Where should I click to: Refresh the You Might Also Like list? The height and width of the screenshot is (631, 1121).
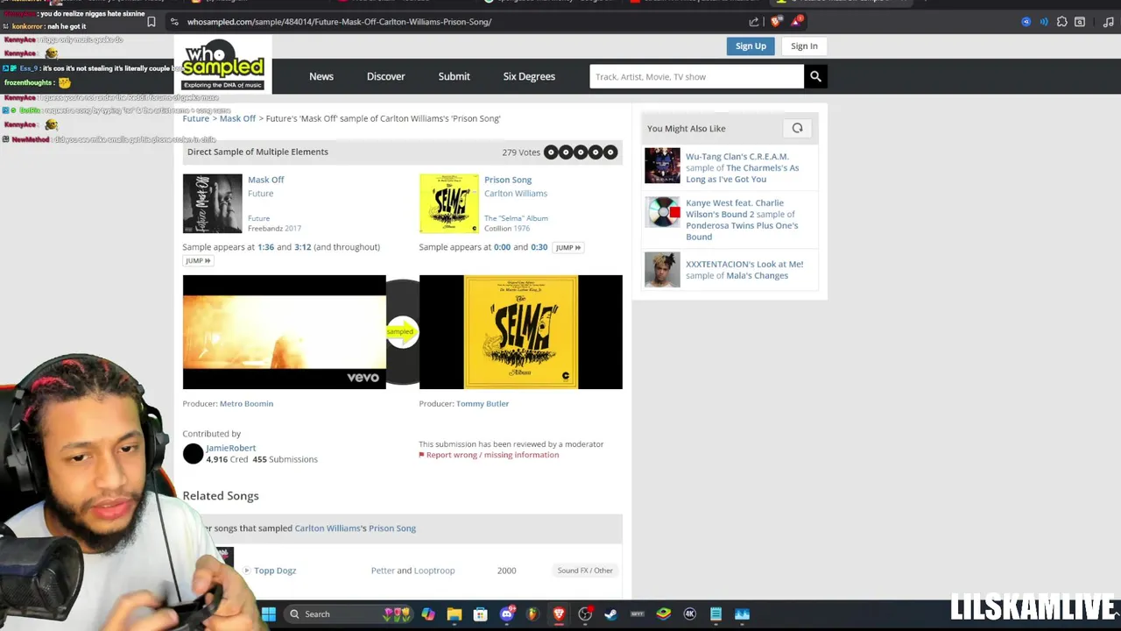click(797, 128)
